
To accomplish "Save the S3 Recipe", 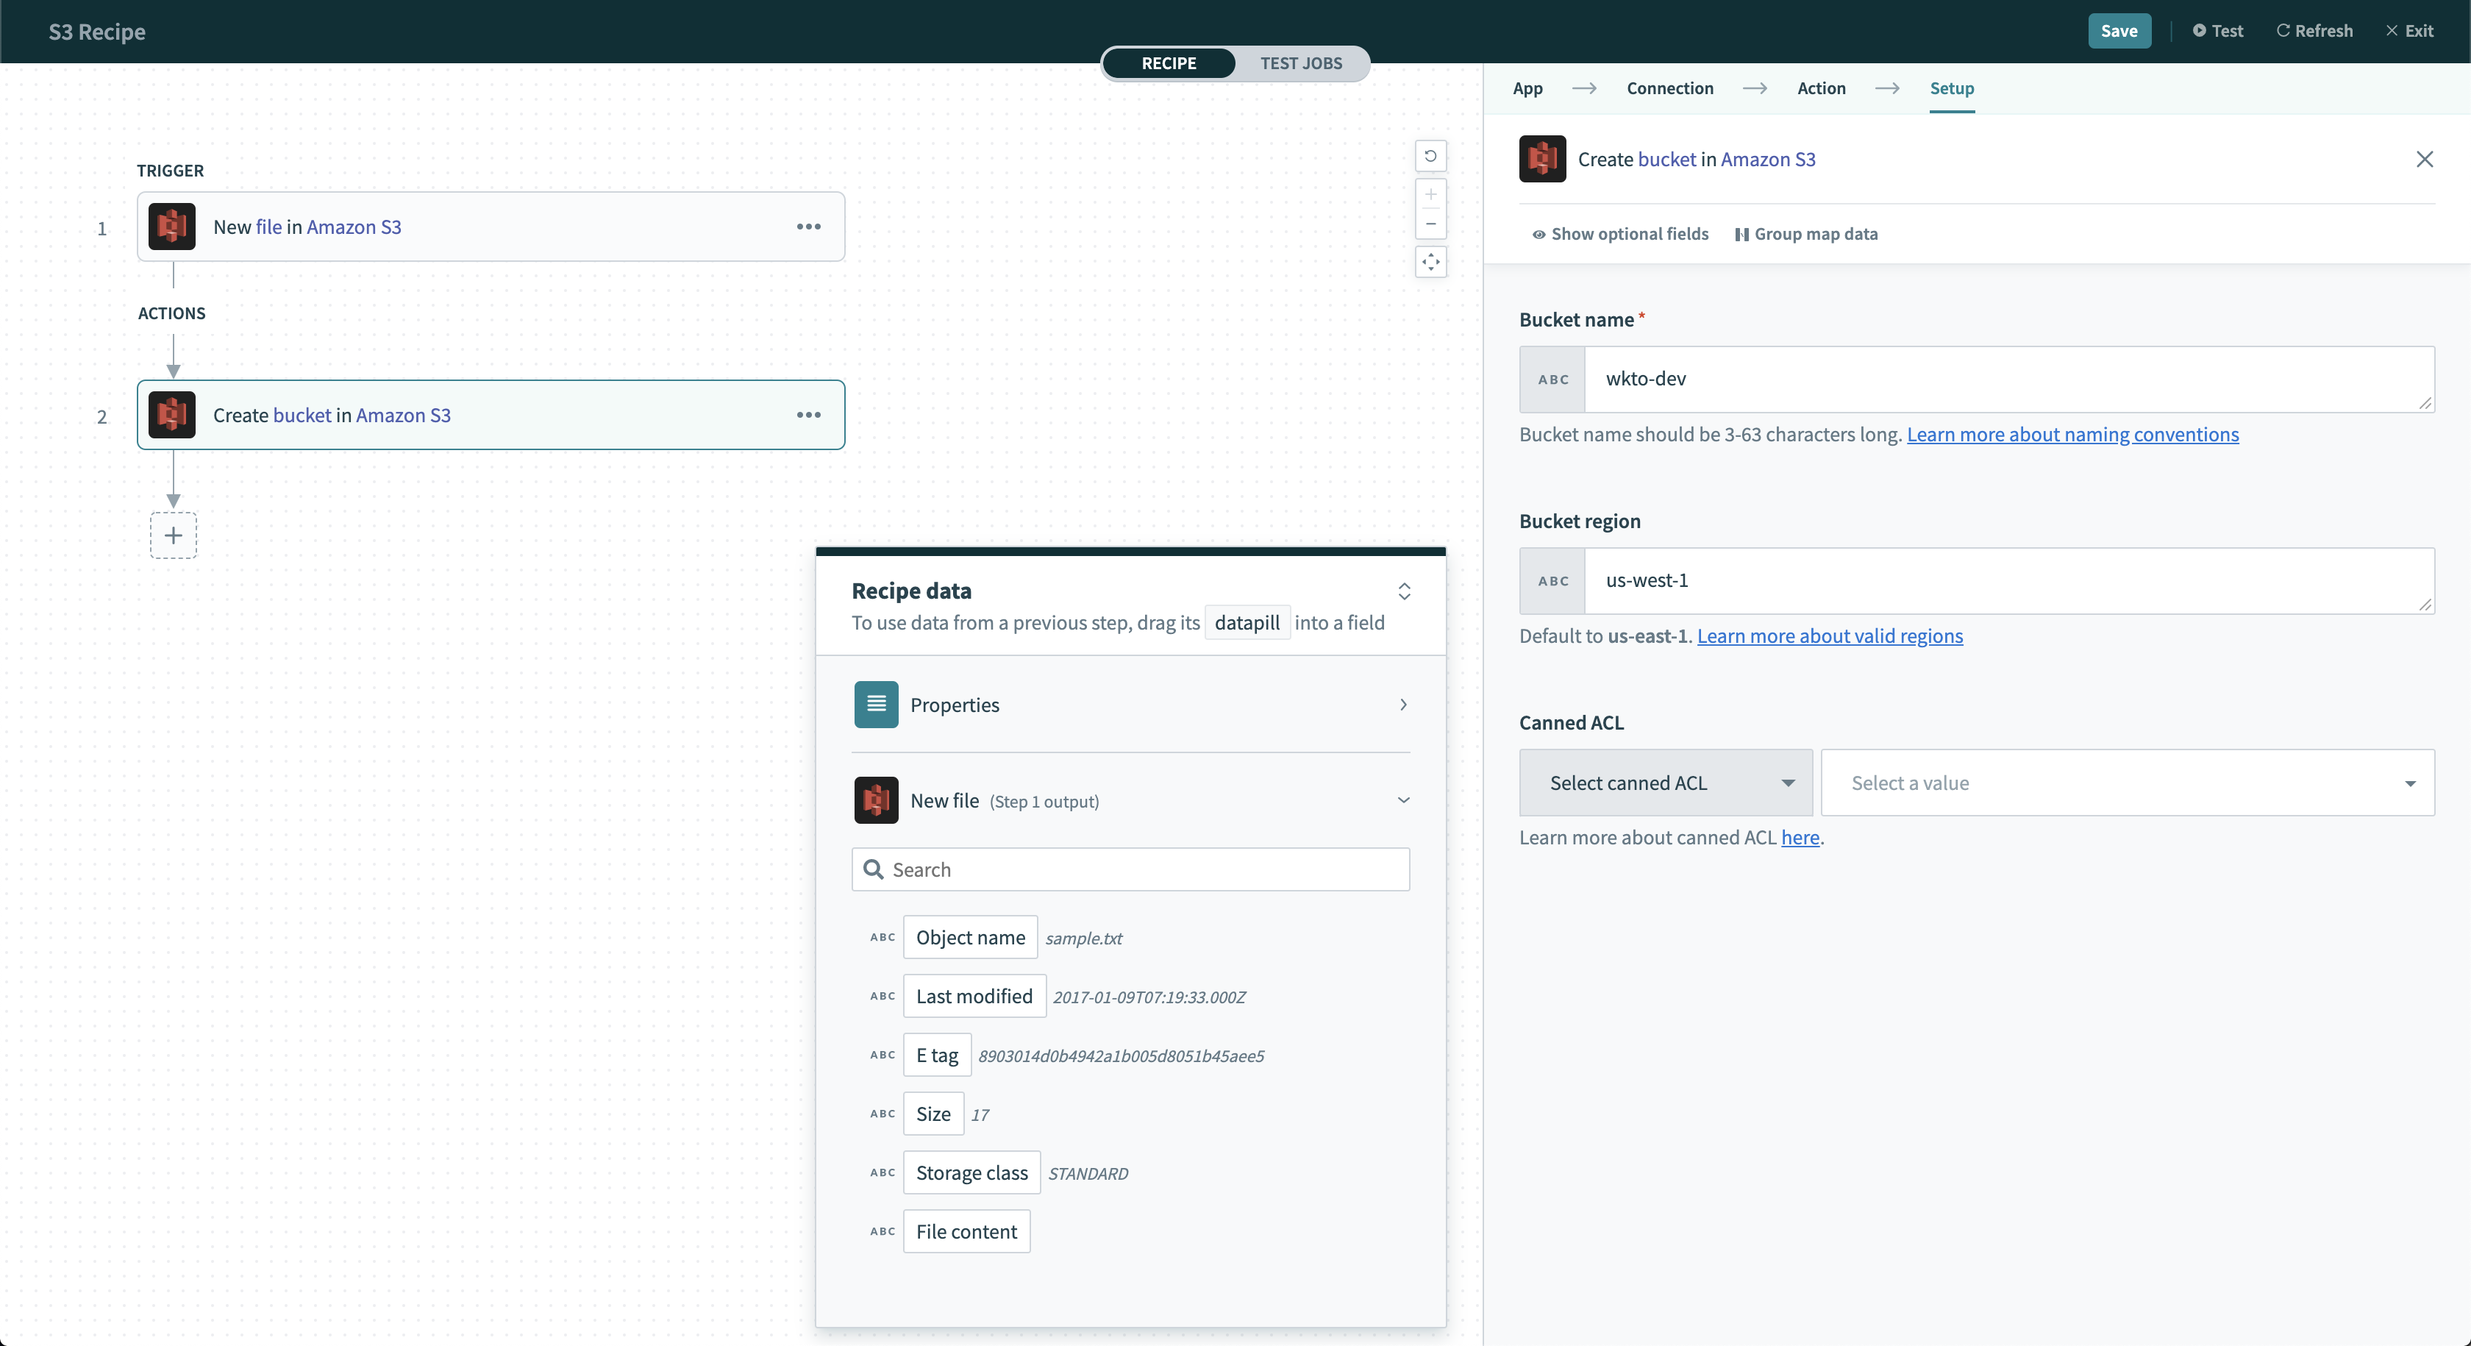I will [x=2119, y=31].
